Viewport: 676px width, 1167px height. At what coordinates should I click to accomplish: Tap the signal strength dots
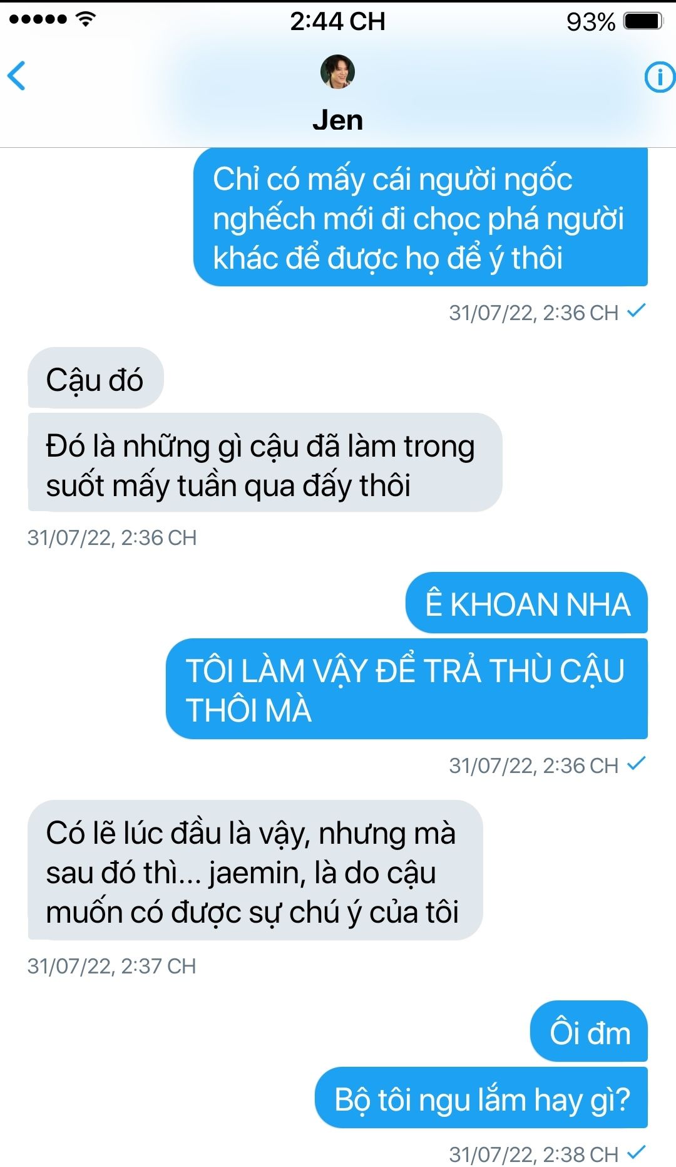click(38, 19)
